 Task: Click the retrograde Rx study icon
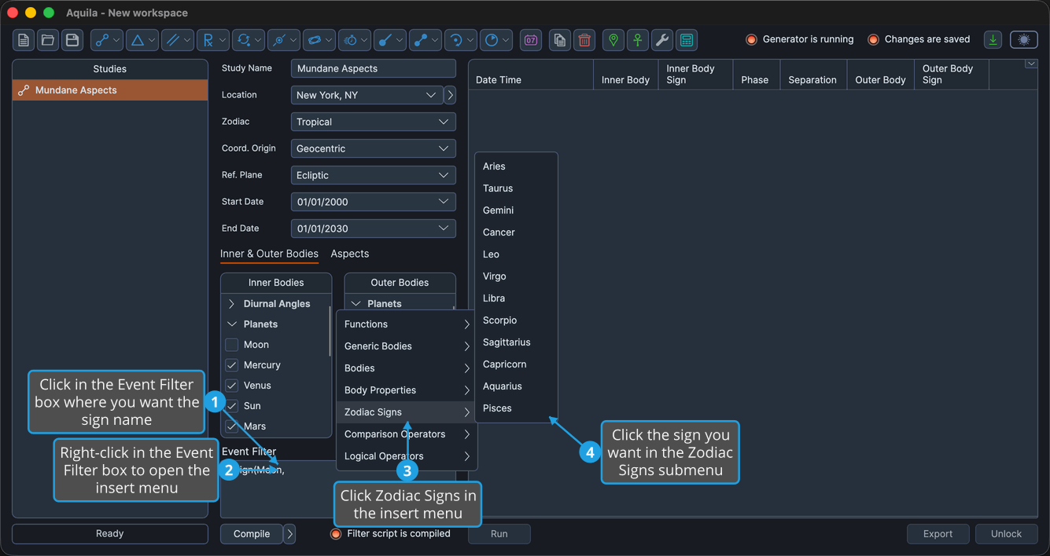208,40
